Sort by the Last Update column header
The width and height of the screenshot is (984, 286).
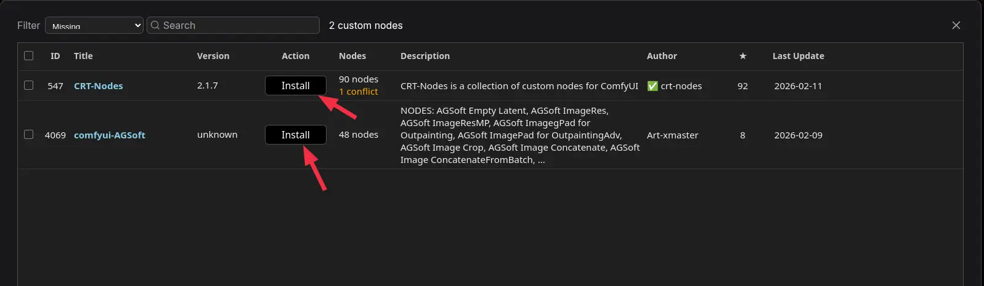798,56
